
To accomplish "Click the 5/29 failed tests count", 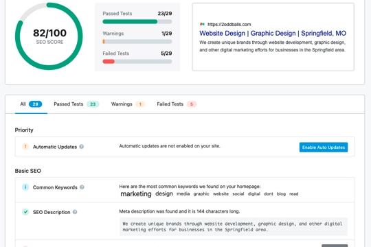I will (x=166, y=54).
